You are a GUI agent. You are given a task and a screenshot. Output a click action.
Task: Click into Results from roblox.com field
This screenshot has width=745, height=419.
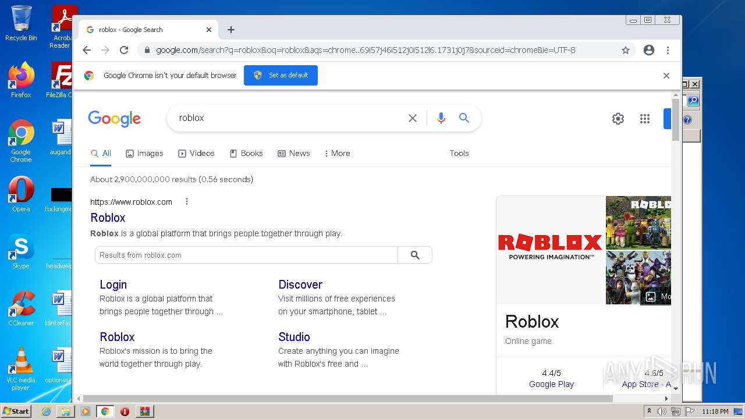point(247,255)
